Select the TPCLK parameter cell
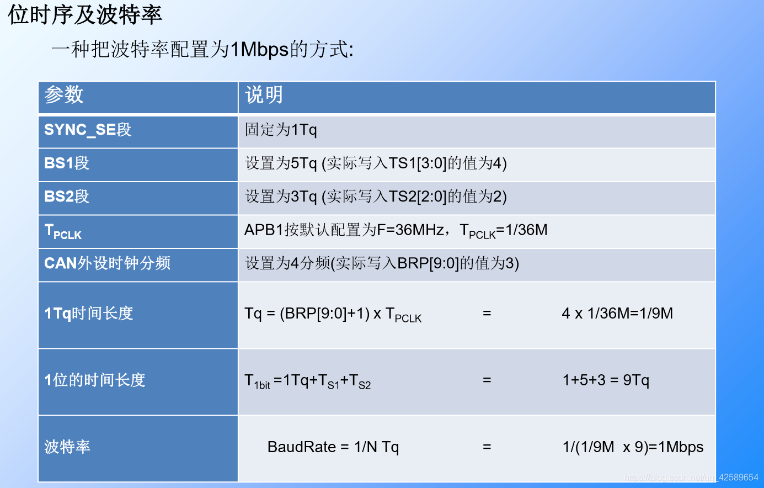Screen dimensions: 764x488 coord(138,232)
